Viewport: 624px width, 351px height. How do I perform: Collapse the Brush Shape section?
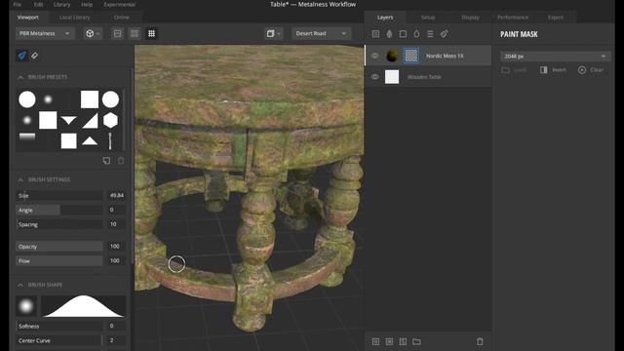(x=20, y=285)
